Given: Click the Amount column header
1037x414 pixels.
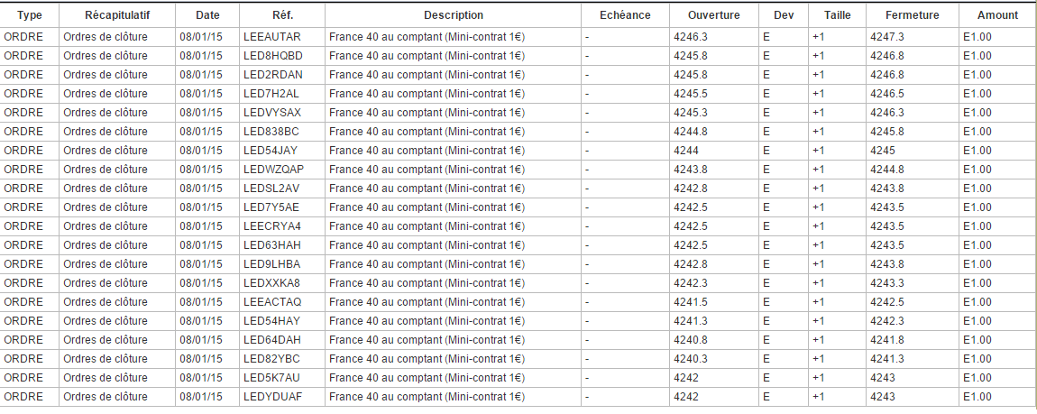Looking at the screenshot, I should tap(997, 15).
